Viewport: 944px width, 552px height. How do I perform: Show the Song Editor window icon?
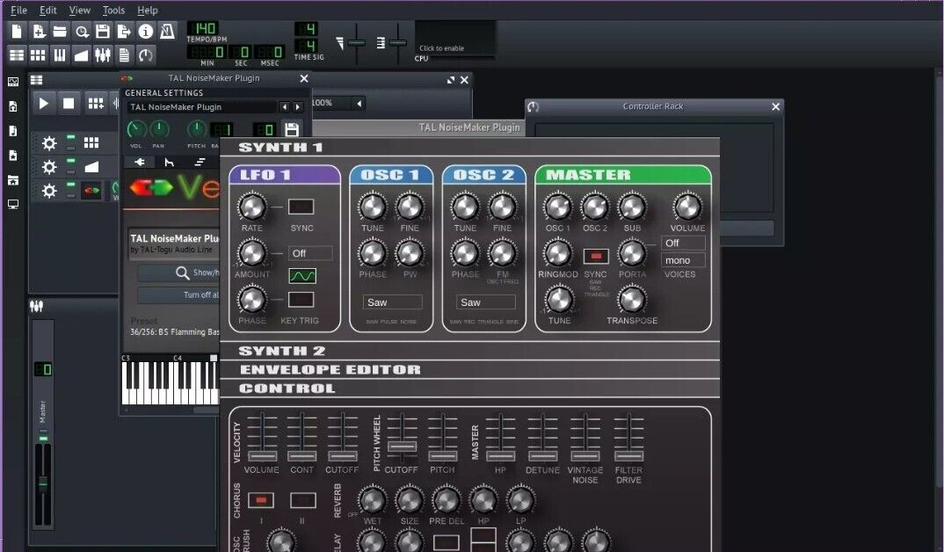coord(17,55)
